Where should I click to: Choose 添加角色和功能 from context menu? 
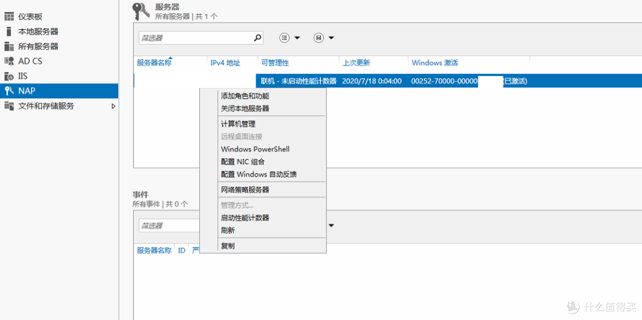[245, 96]
